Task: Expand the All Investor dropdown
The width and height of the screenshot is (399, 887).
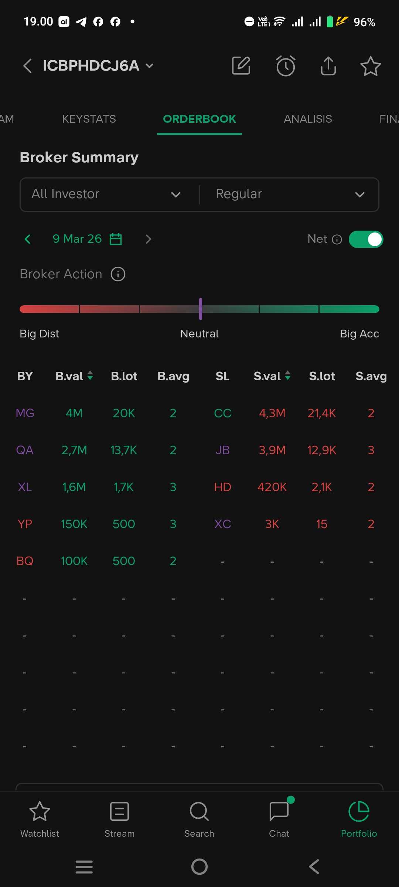Action: (x=109, y=194)
